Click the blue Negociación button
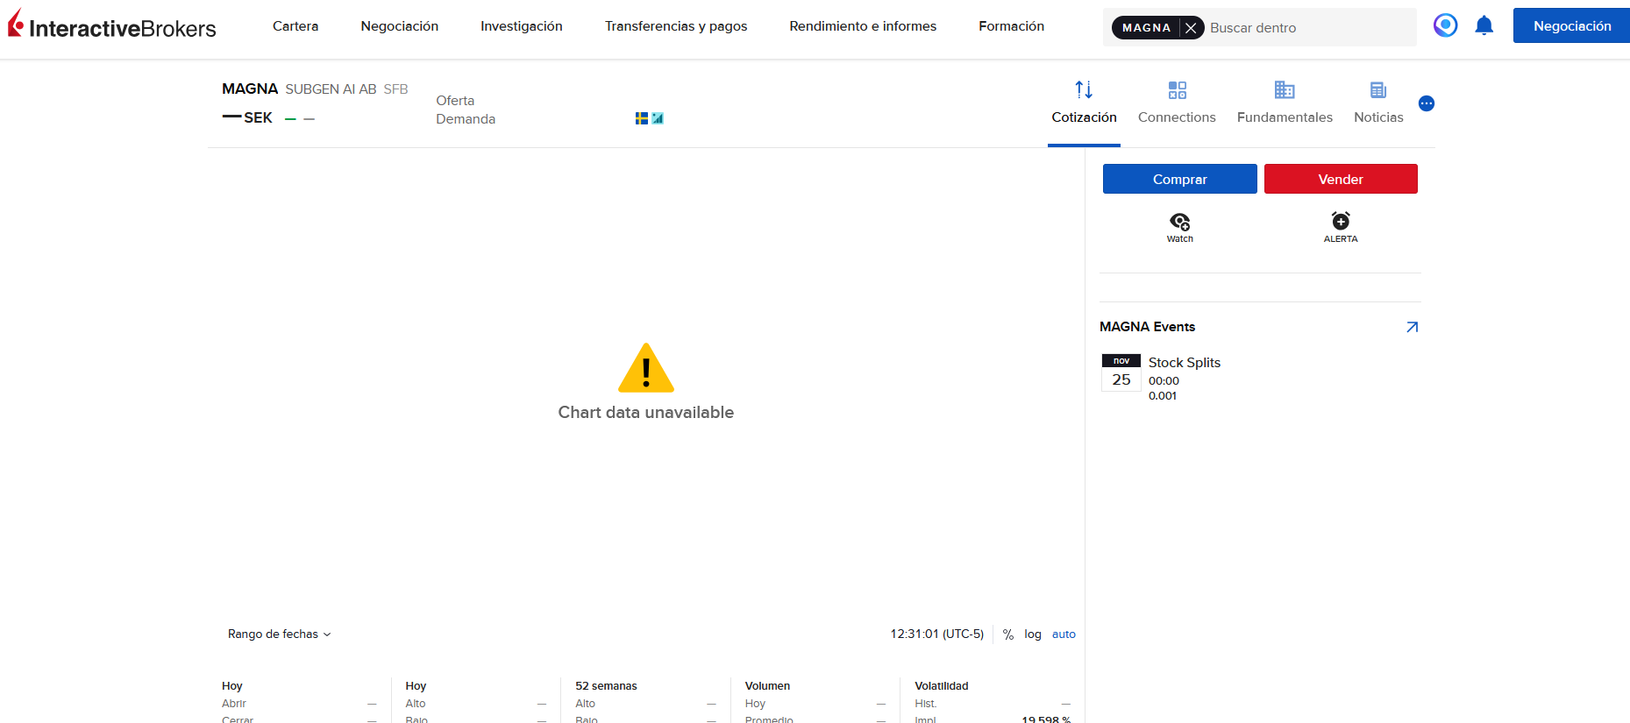1630x723 pixels. 1571,26
